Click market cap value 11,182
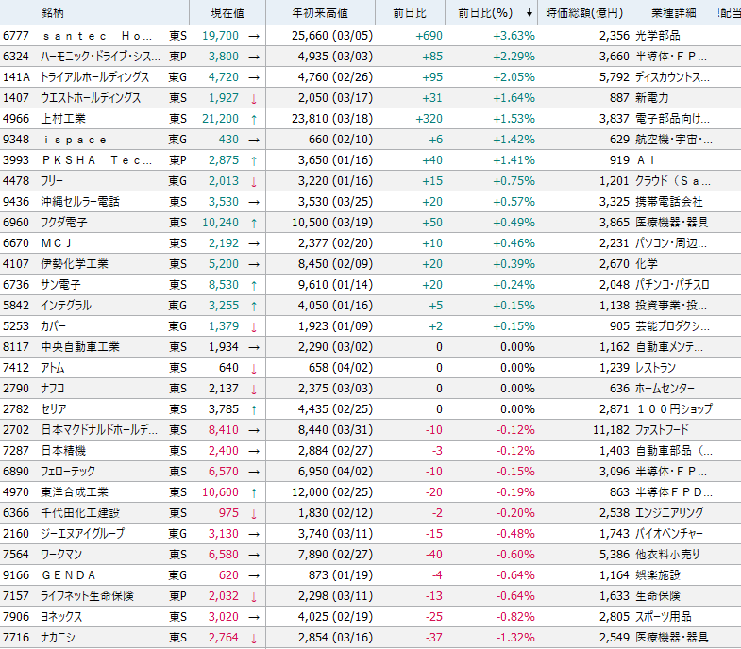 click(611, 430)
